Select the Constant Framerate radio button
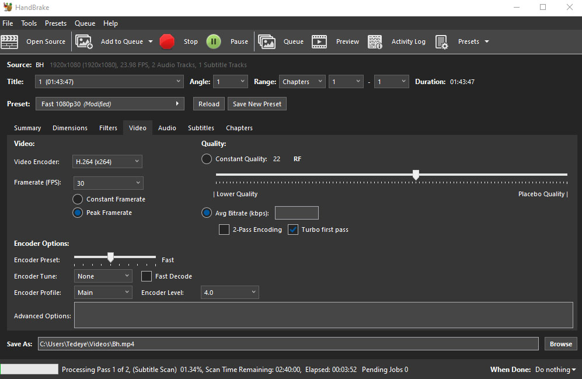Image resolution: width=582 pixels, height=379 pixels. [78, 199]
